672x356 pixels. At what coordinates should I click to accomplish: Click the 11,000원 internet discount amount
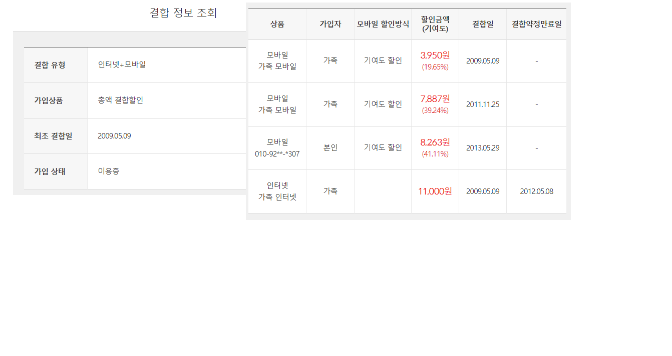(435, 191)
